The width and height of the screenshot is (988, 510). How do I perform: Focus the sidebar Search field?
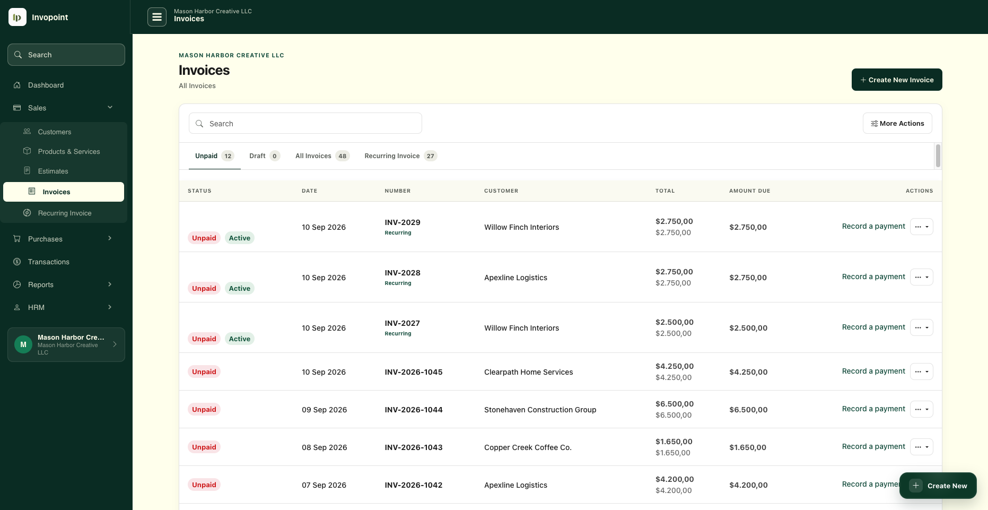(x=66, y=55)
